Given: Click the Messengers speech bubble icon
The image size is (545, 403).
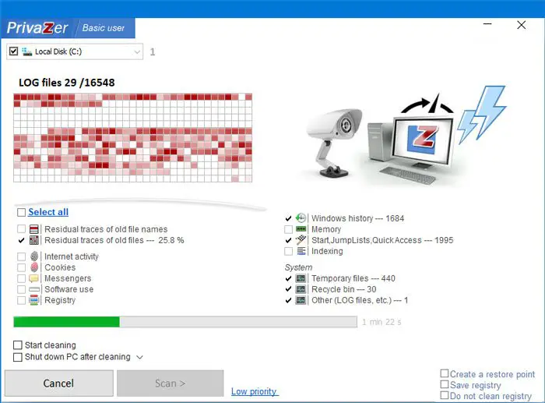Looking at the screenshot, I should [x=33, y=278].
